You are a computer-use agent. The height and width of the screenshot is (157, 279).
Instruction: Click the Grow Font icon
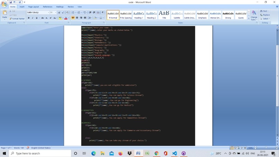pos(59,13)
